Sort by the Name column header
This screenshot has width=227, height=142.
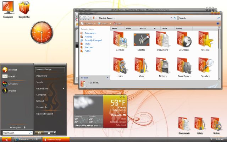coord(117,28)
